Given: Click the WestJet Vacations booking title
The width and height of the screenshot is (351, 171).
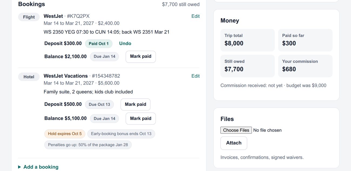Looking at the screenshot, I should (x=66, y=76).
